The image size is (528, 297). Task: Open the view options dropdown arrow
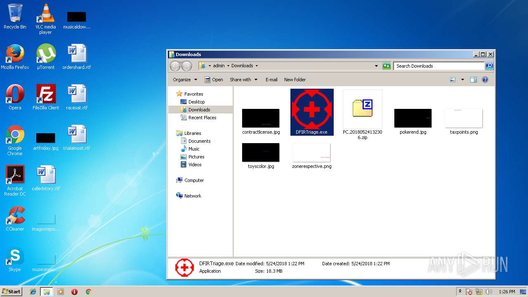[x=462, y=80]
